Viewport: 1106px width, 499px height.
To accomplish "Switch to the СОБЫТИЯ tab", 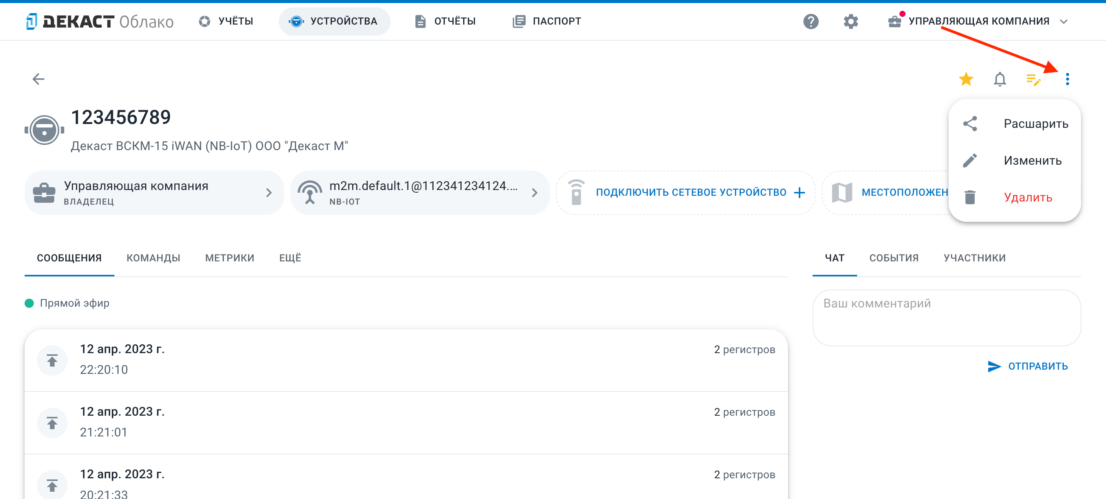I will click(x=894, y=258).
